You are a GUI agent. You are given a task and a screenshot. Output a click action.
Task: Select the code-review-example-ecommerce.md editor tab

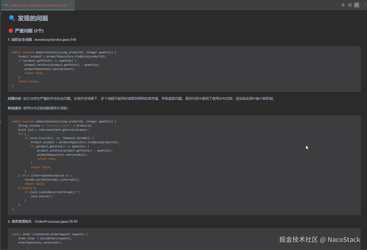tap(38, 5)
